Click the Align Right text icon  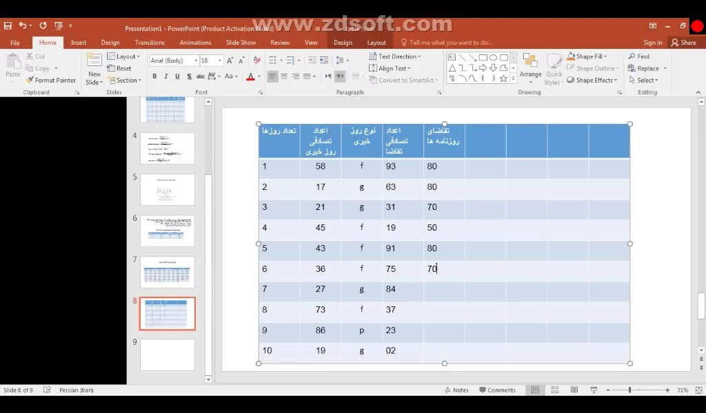295,76
